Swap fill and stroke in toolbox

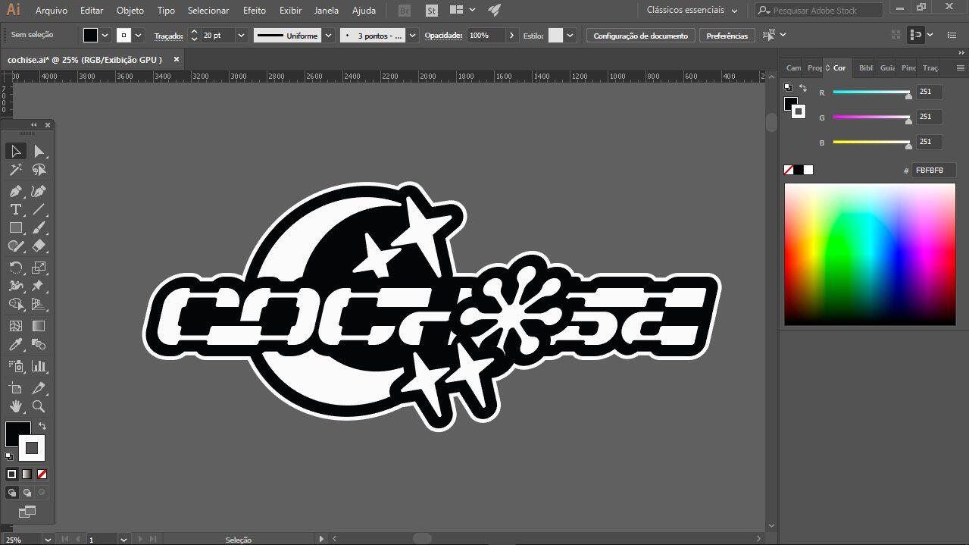click(42, 426)
